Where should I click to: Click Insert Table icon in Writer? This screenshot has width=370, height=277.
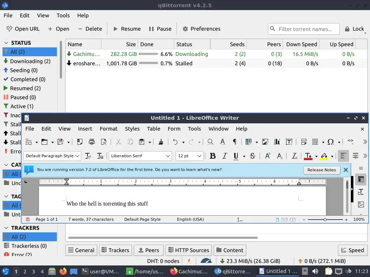point(249,142)
